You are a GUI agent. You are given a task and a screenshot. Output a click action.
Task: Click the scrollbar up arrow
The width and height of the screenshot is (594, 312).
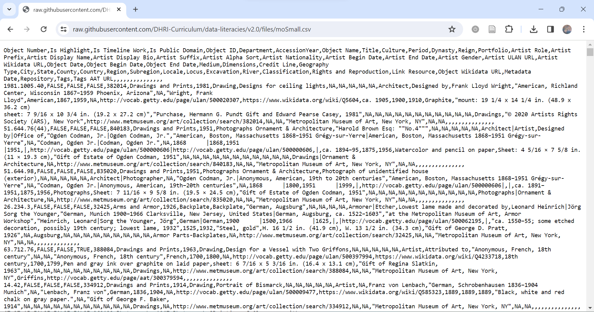(590, 45)
